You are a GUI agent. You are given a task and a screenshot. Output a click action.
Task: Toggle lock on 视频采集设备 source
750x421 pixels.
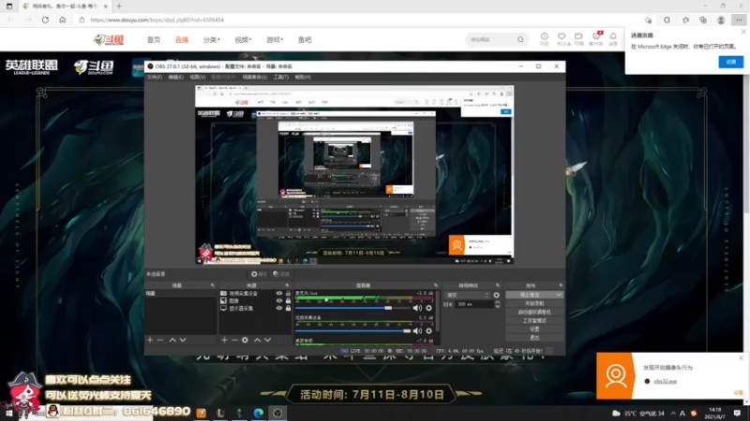pyautogui.click(x=288, y=294)
